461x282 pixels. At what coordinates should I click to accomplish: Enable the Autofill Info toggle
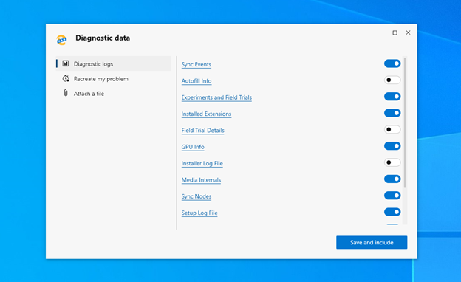tap(392, 80)
